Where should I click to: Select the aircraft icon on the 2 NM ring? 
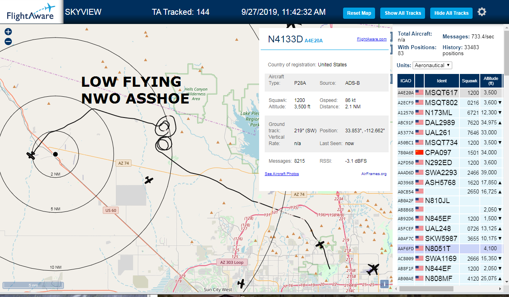[31, 155]
